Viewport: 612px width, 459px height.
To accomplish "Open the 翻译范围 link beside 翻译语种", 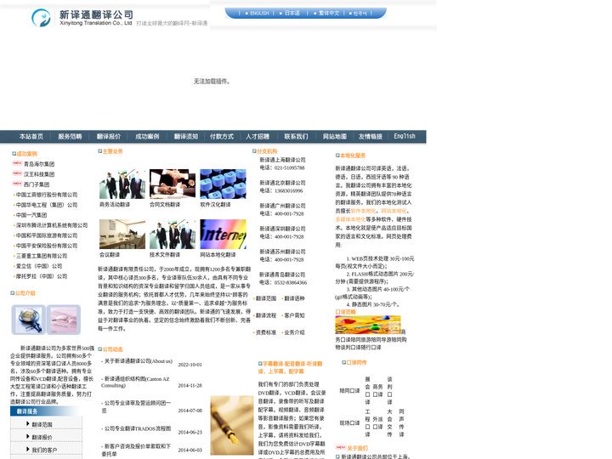I will 266,298.
